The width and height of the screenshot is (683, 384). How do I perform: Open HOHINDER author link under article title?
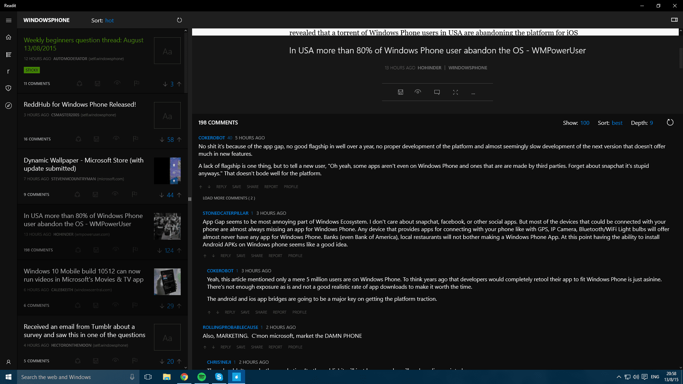(x=429, y=68)
